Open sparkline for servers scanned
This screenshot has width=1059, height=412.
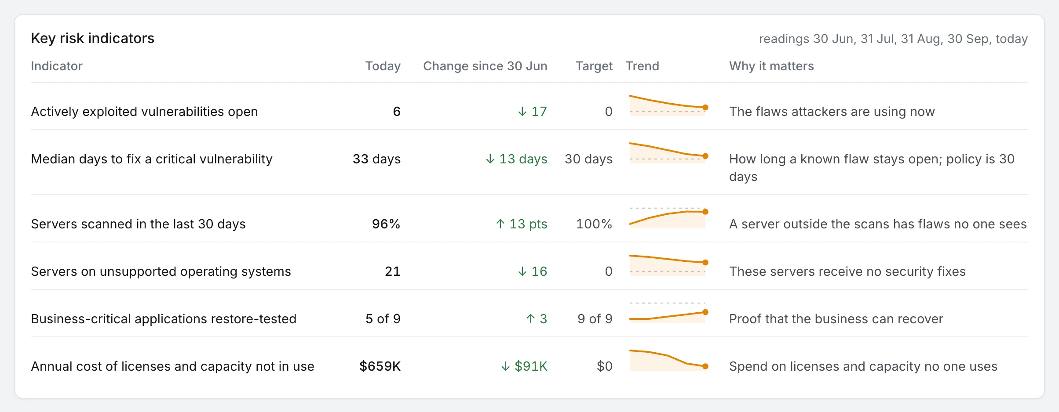click(x=668, y=218)
